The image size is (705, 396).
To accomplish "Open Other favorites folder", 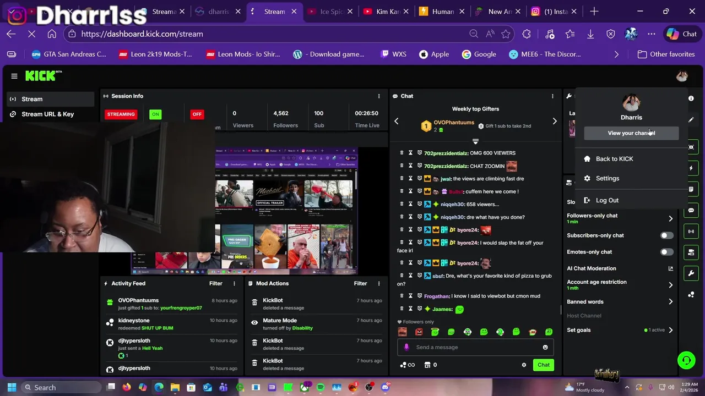I will pyautogui.click(x=666, y=54).
